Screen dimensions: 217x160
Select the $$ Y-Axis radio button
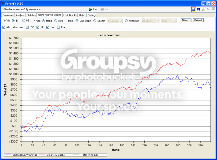(x=13, y=21)
